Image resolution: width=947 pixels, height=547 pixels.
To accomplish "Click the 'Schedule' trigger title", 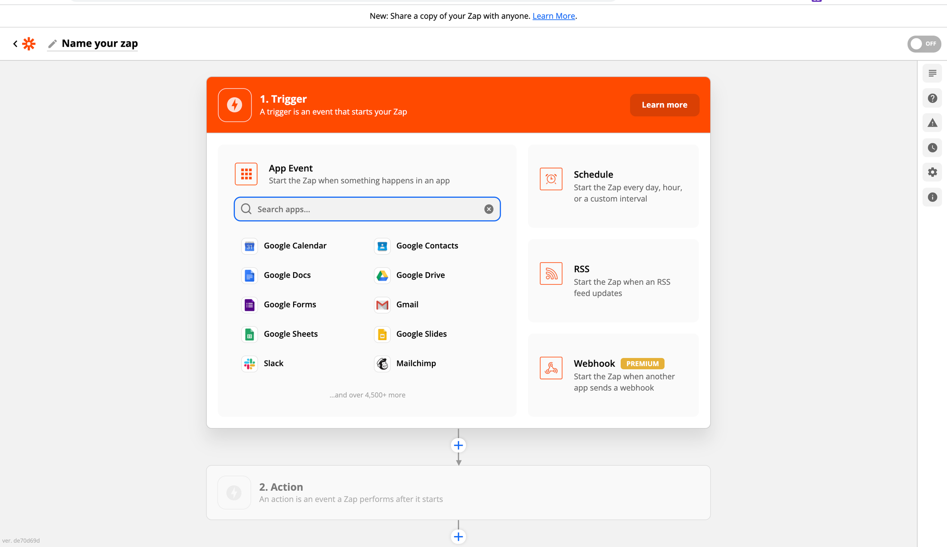I will click(593, 175).
